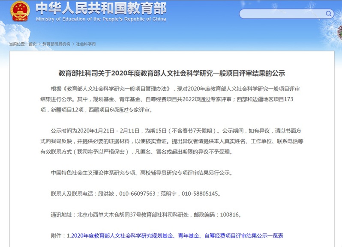Image resolution: width=342 pixels, height=247 pixels.
Task: Click the article headline about 2020年度 评审结果
Action: (x=171, y=73)
